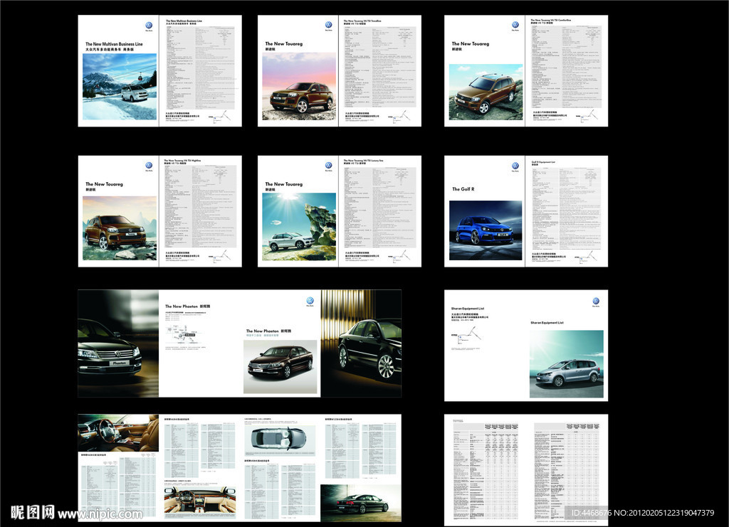Click the dealer map on the Luxury line spec page
This screenshot has height=527, width=729.
point(399,257)
